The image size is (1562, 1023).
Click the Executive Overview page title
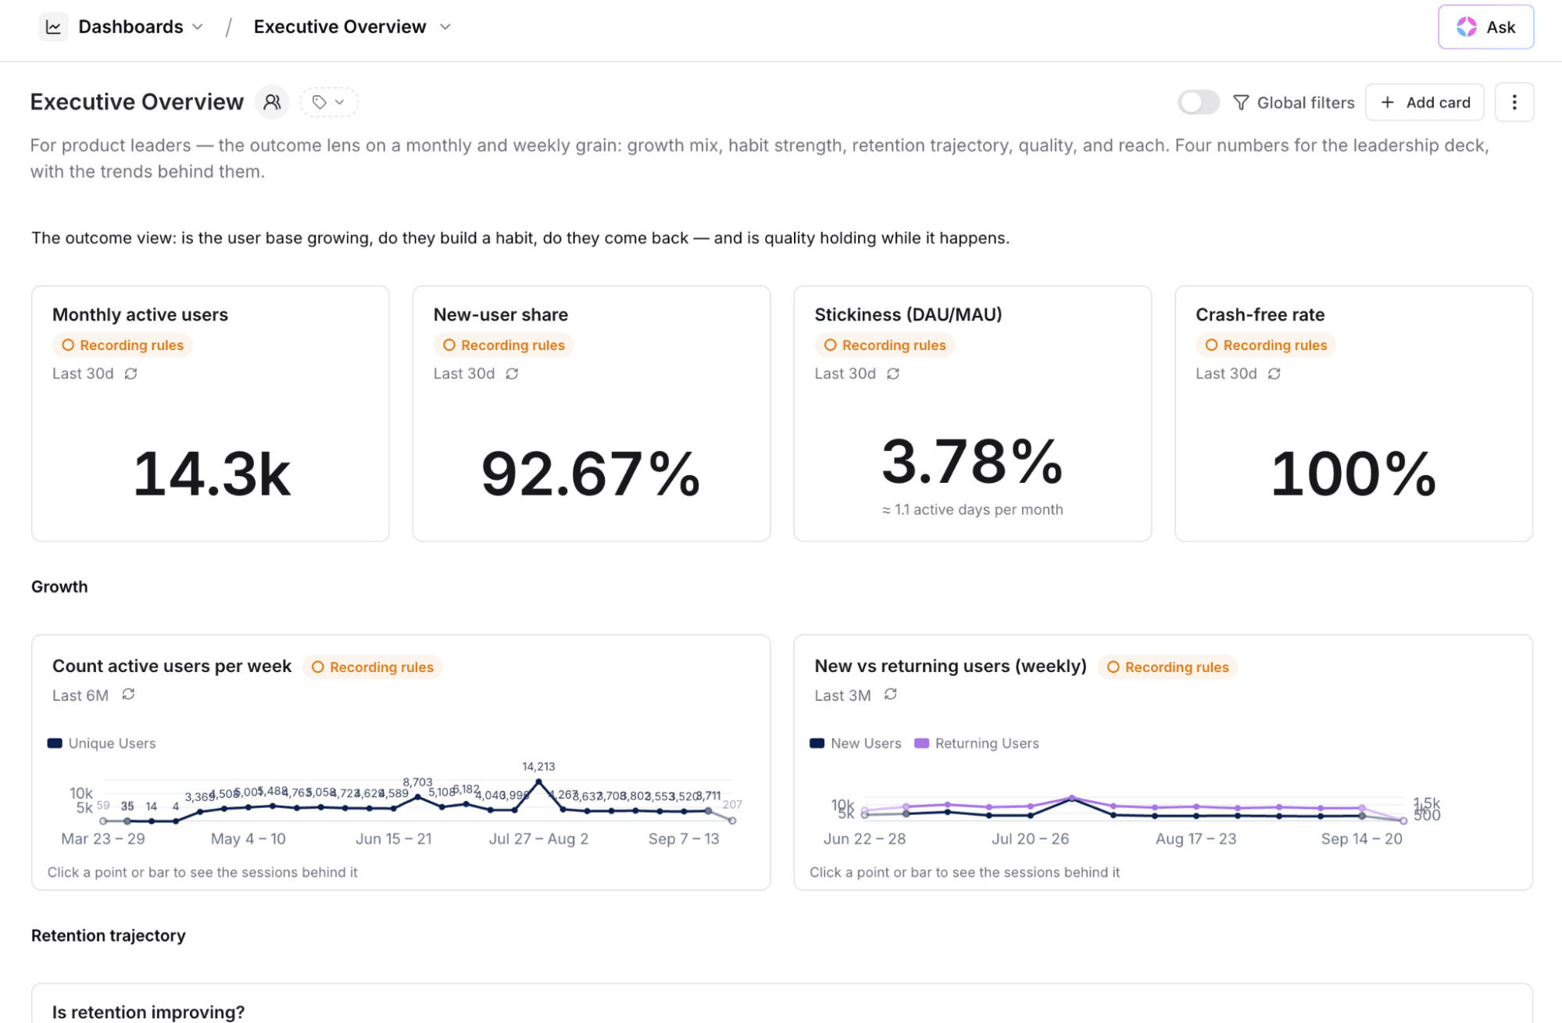pos(137,102)
